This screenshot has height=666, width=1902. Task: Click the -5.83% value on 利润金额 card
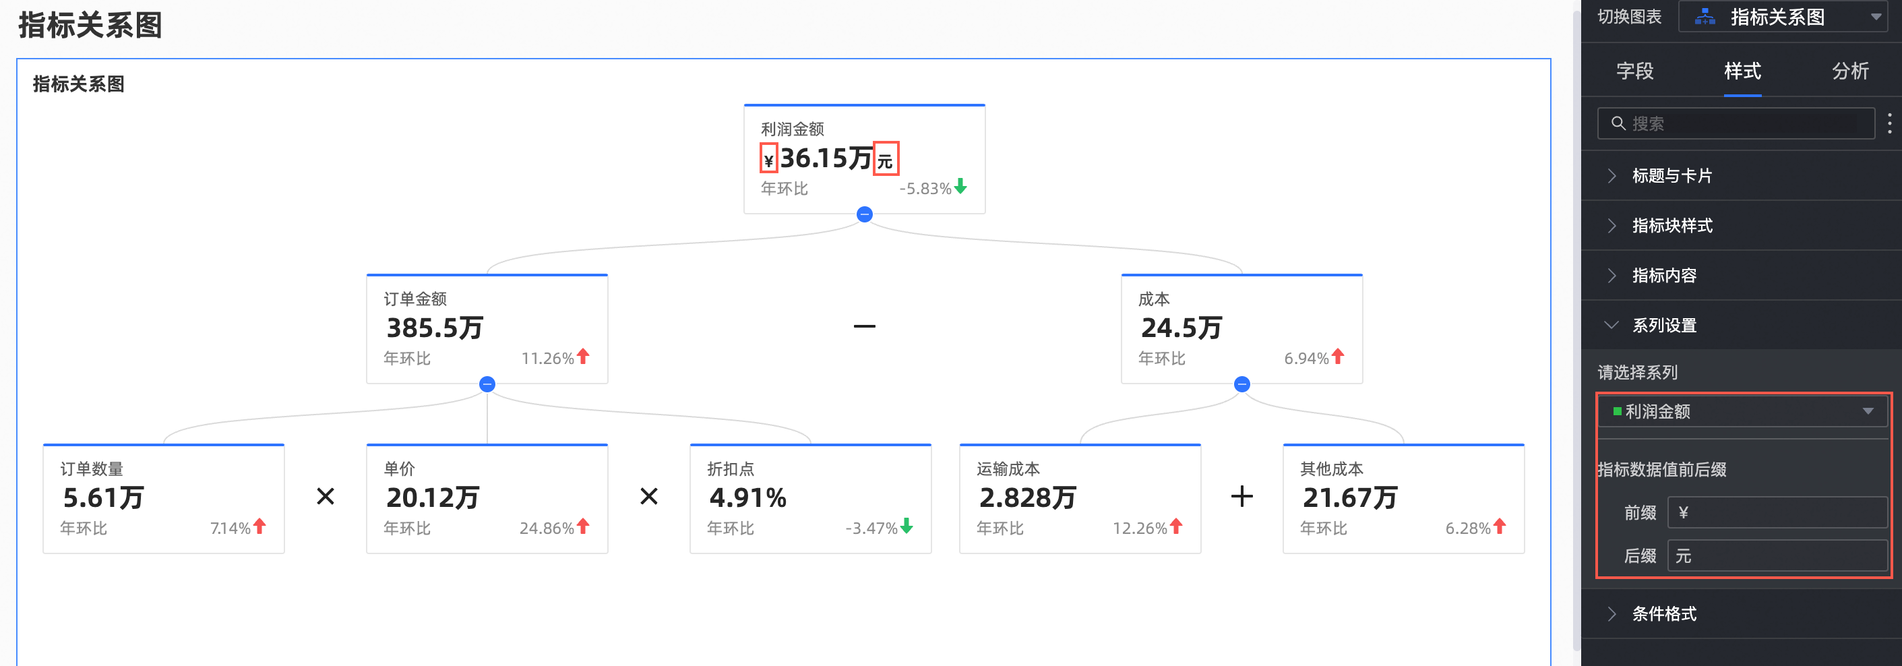[925, 188]
